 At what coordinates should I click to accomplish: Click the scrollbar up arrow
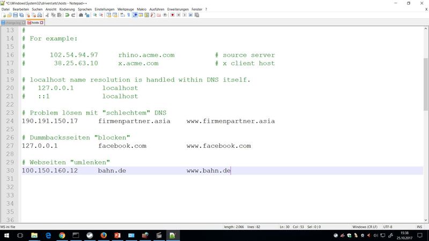click(x=426, y=29)
